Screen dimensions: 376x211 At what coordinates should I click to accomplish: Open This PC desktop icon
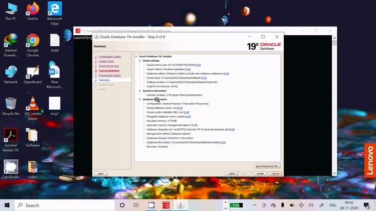11,12
